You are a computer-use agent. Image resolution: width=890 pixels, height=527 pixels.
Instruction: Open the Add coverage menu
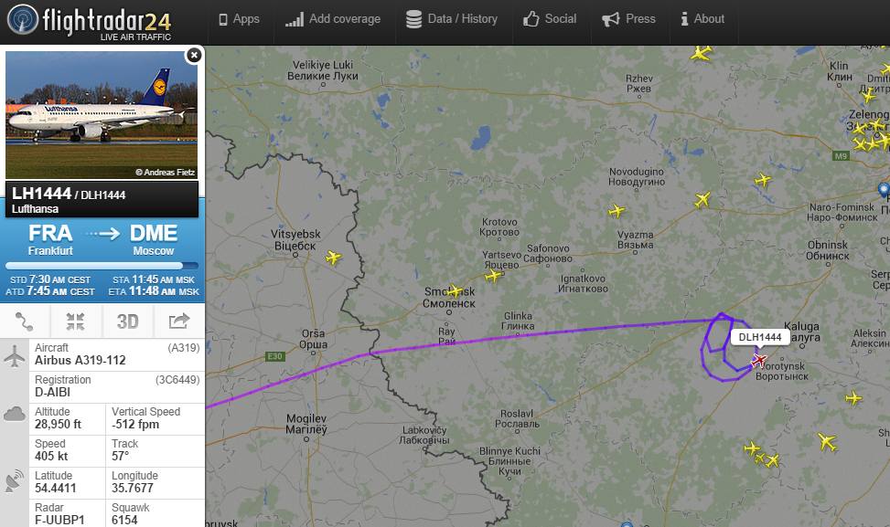coord(333,19)
